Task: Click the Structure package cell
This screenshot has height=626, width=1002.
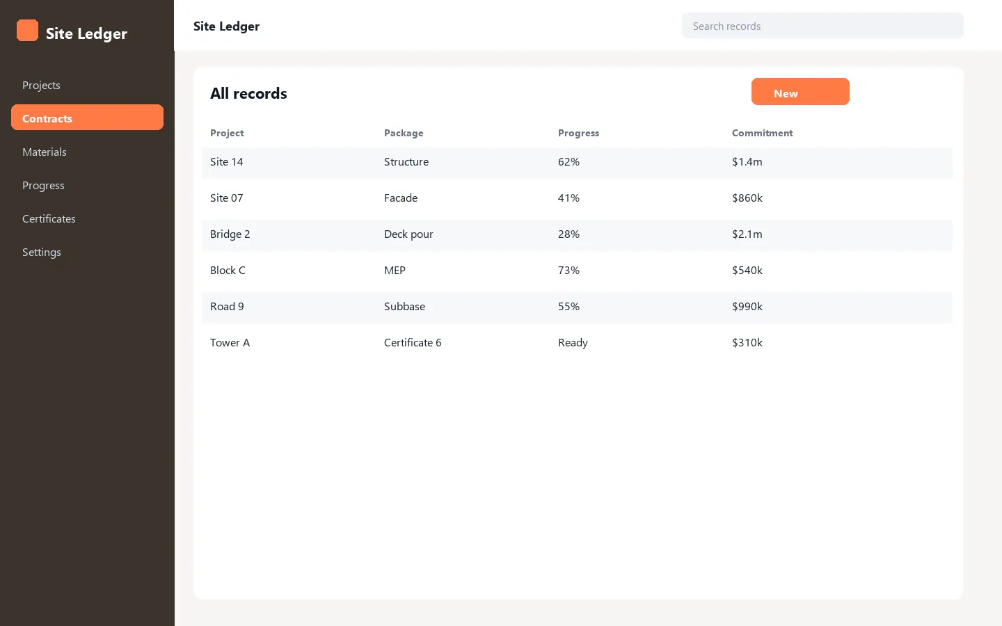Action: [x=406, y=161]
